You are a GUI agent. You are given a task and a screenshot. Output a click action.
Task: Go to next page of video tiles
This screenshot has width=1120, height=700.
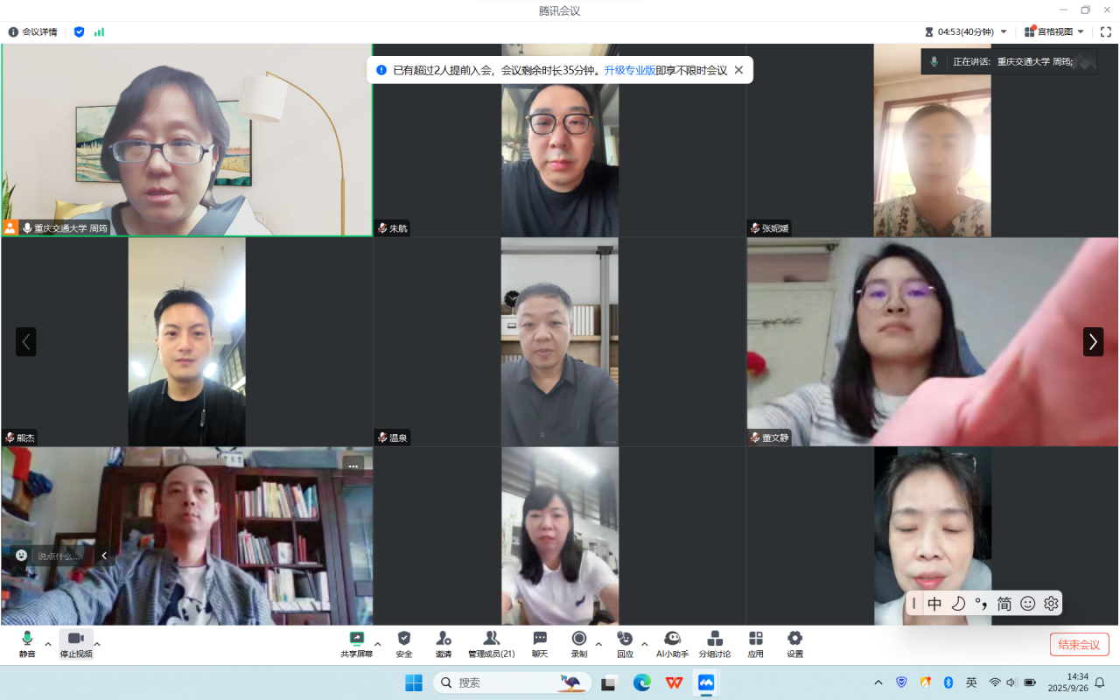(x=1093, y=341)
